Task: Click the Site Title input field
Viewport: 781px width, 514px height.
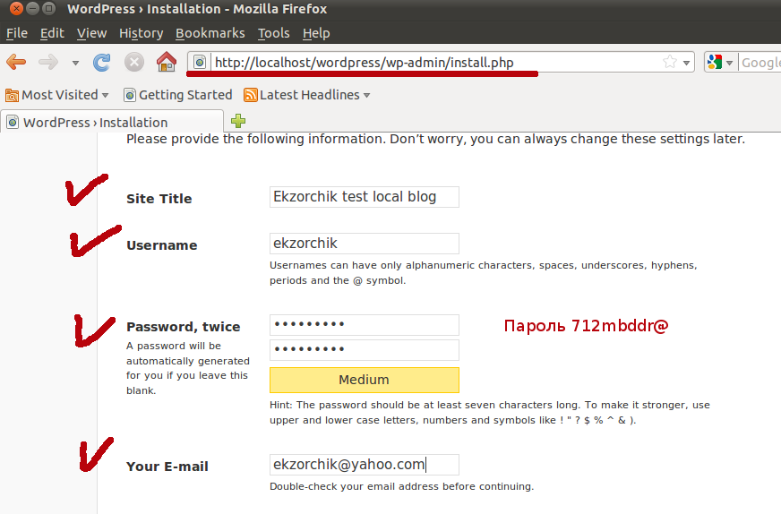Action: (x=365, y=197)
